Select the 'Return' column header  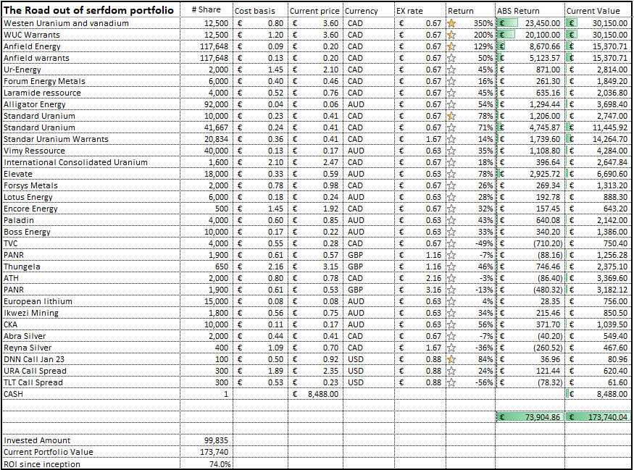pyautogui.click(x=471, y=11)
